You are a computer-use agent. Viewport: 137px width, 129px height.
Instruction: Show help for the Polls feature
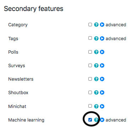click(96, 52)
